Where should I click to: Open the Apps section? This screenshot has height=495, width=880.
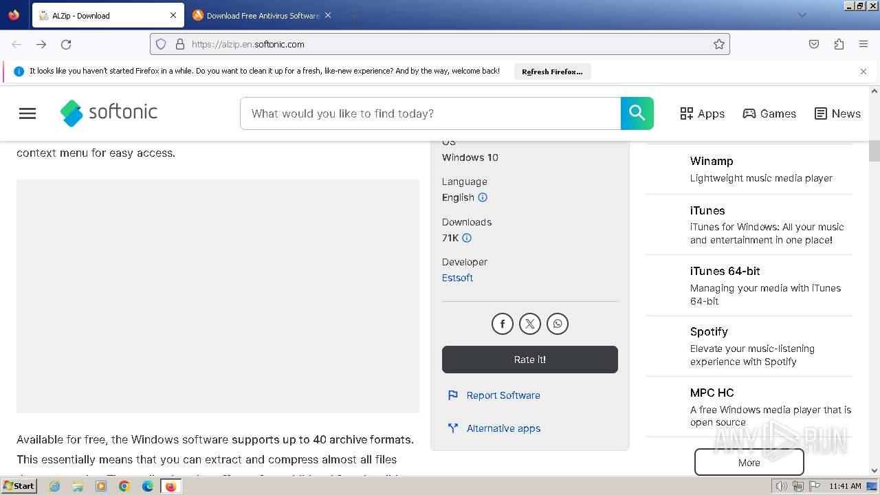pos(702,113)
